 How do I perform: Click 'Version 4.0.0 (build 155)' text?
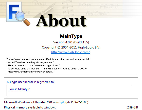tap(71, 42)
